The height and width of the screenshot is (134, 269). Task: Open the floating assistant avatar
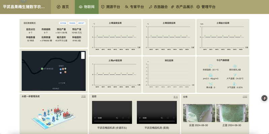click(264, 98)
